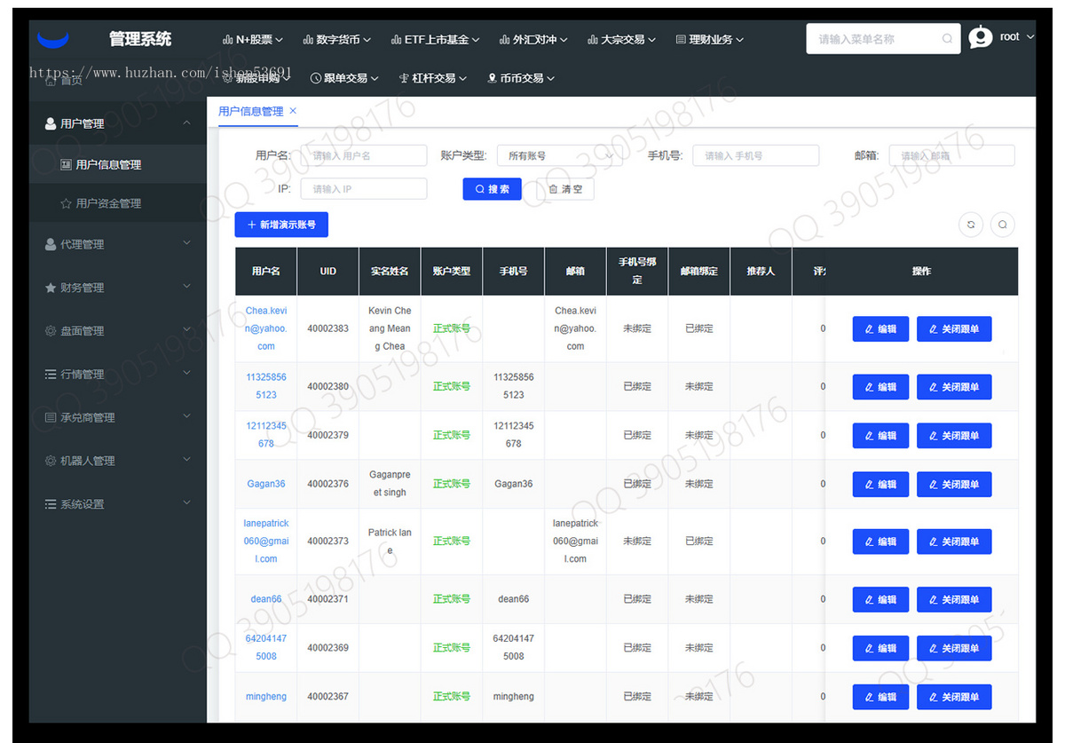Open the 杠杆交易 menu
This screenshot has height=743, width=1065.
tap(433, 78)
